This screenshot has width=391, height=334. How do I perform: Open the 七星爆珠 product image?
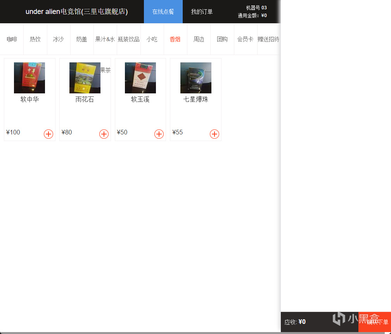[196, 78]
